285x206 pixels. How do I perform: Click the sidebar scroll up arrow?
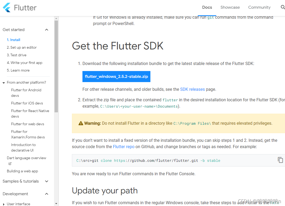tap(56, 18)
